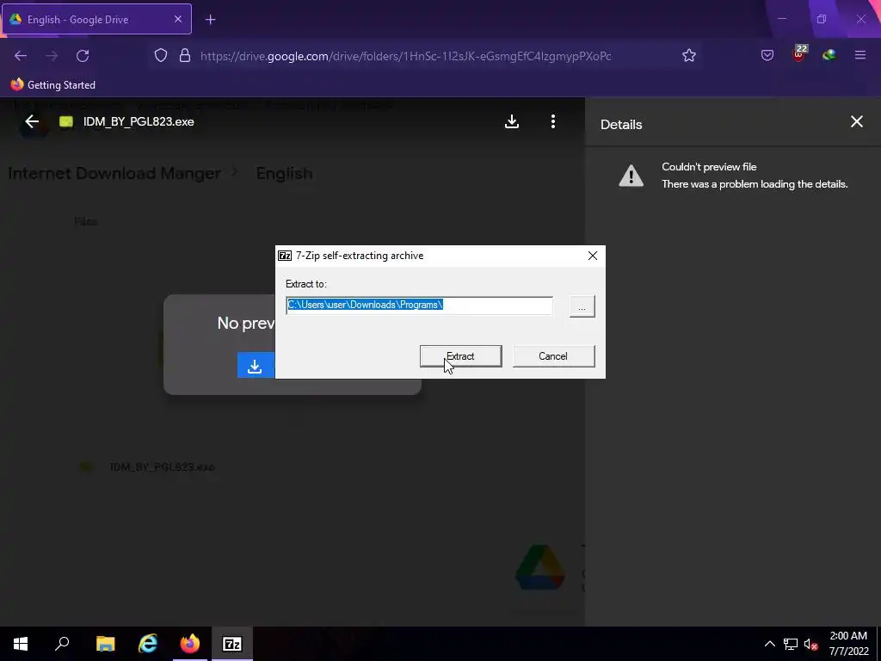Open the Firefox hamburger application menu
Screen dimensions: 881x661
click(x=860, y=55)
